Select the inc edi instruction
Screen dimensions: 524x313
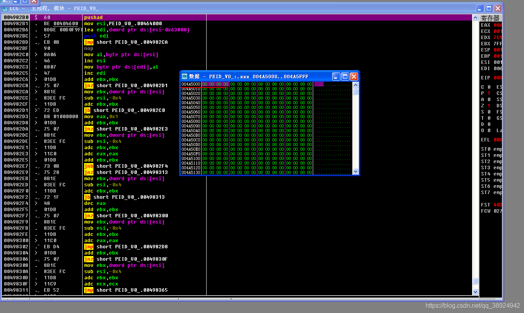(95, 73)
